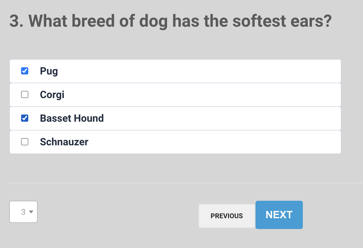Image resolution: width=363 pixels, height=248 pixels.
Task: Uncheck the Pug checkbox
Action: pos(25,71)
